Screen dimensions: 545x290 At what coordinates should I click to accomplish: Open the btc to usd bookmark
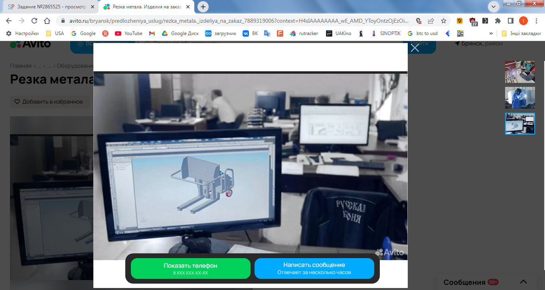click(423, 33)
